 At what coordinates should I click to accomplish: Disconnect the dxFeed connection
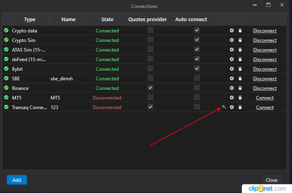point(265,60)
